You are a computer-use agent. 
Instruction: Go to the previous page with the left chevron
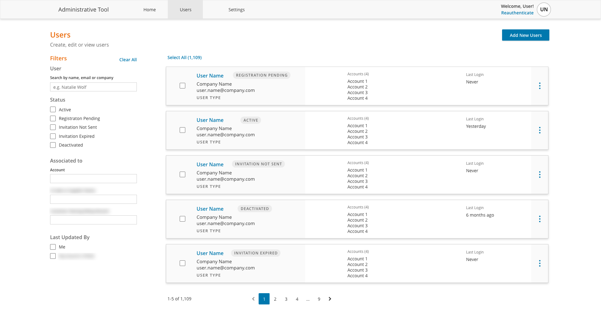253,299
